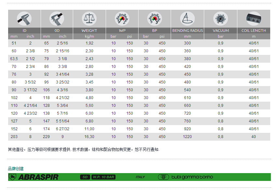Click the VACUUM column header

click(221, 31)
